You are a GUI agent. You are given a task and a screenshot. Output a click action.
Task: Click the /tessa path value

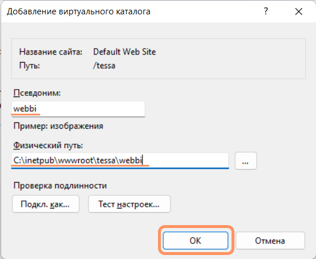pos(104,65)
